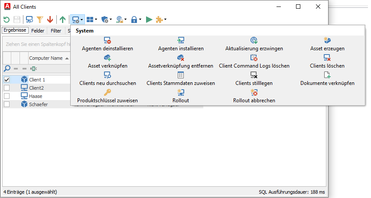Open the shield with gear dropdown
Screen dimensions: 371x198
tap(106, 19)
